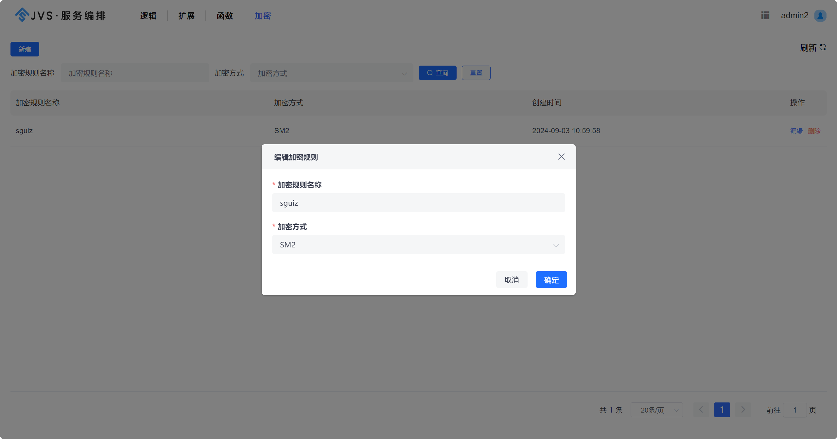
Task: Click the 新建 button
Action: (25, 49)
